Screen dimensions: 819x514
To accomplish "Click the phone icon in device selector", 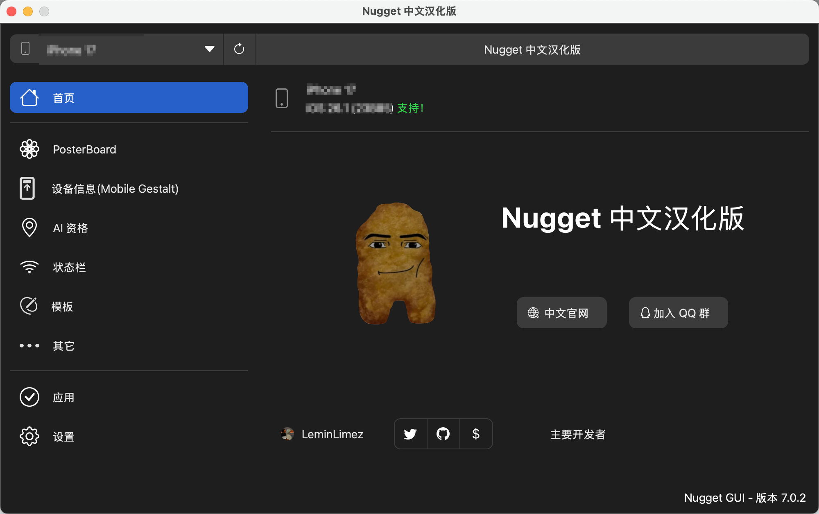I will click(x=25, y=48).
